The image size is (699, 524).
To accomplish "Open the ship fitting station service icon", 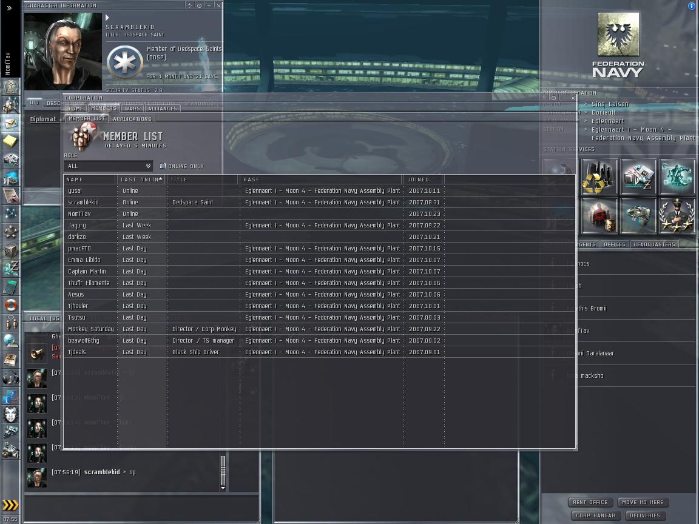I will (x=638, y=216).
